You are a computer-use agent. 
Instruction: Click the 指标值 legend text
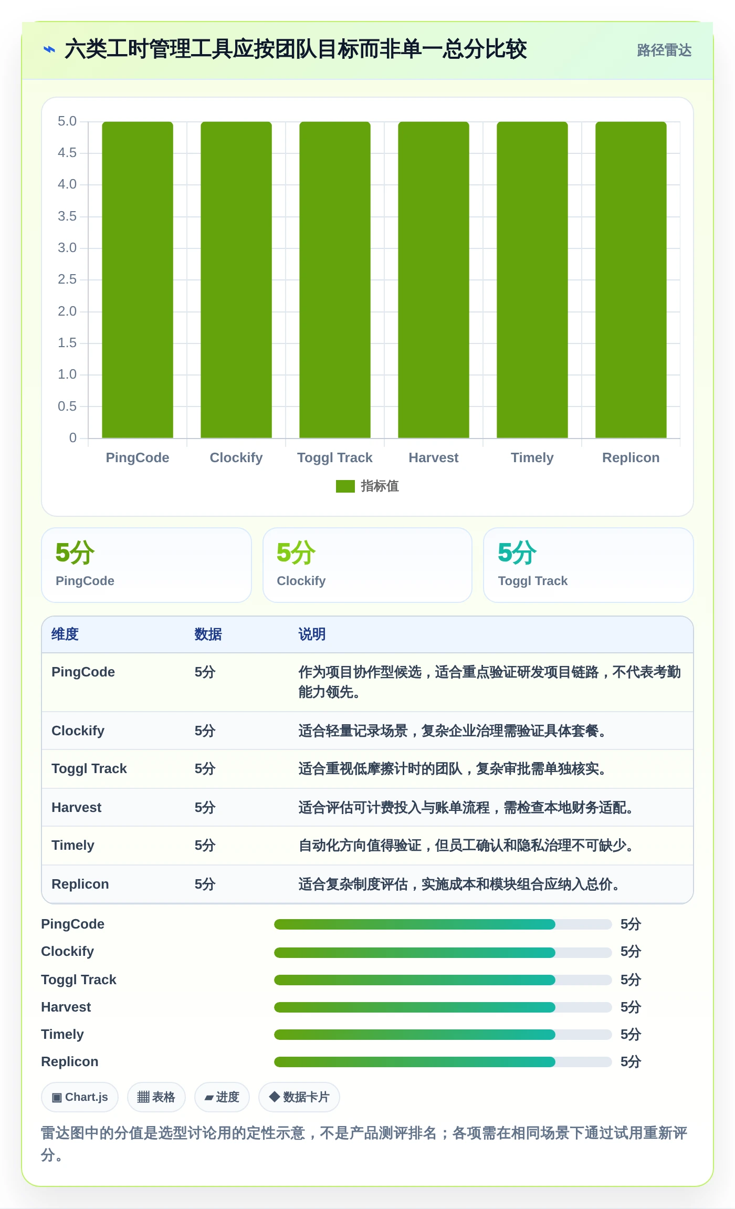coord(380,486)
